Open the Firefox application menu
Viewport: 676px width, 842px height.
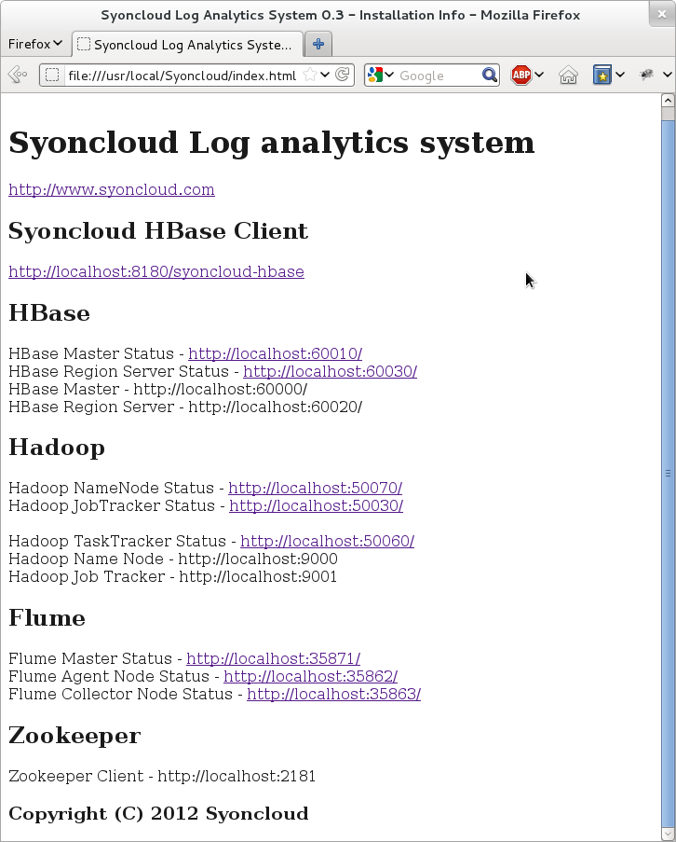click(35, 44)
